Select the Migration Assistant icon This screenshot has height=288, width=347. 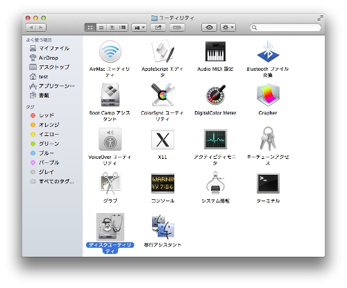tap(162, 227)
